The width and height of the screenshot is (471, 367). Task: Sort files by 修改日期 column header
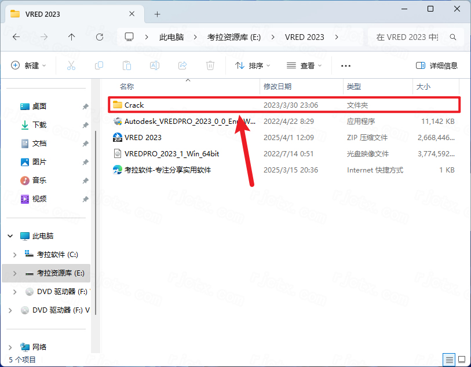278,86
